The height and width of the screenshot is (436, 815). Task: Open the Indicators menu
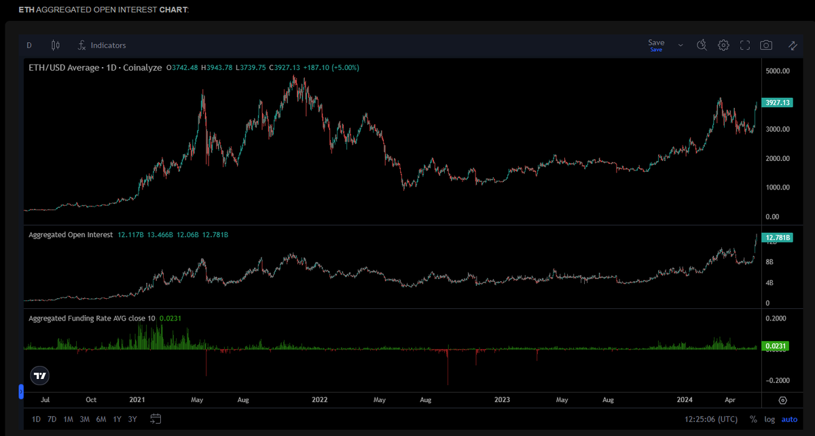tap(102, 45)
